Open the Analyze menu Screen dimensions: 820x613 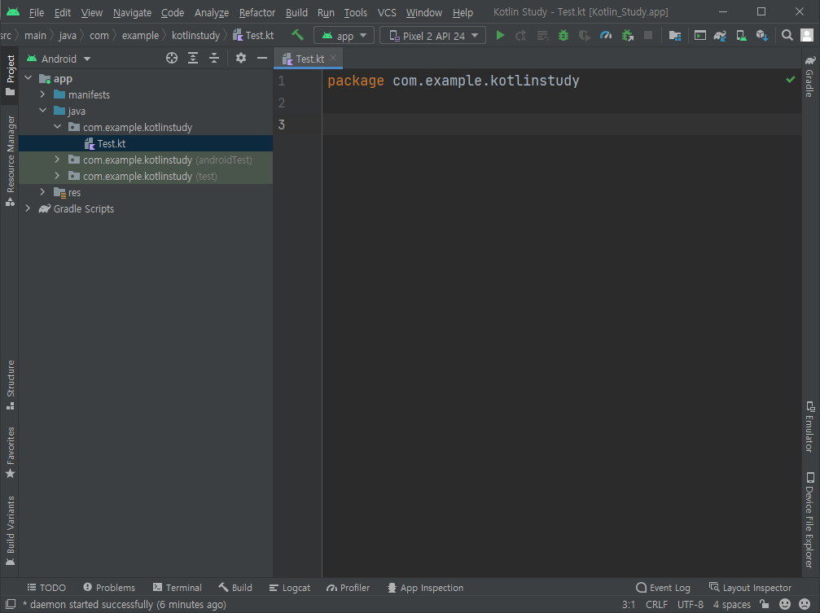coord(211,12)
